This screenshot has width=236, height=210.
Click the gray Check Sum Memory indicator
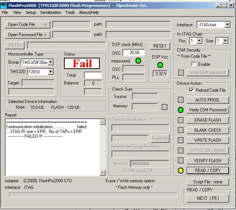[164, 107]
